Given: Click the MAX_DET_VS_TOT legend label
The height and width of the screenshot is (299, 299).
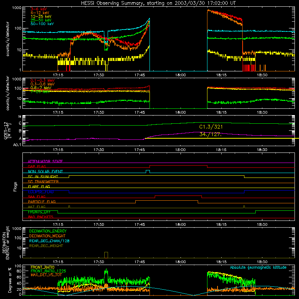Looking at the screenshot, I should point(46,275).
